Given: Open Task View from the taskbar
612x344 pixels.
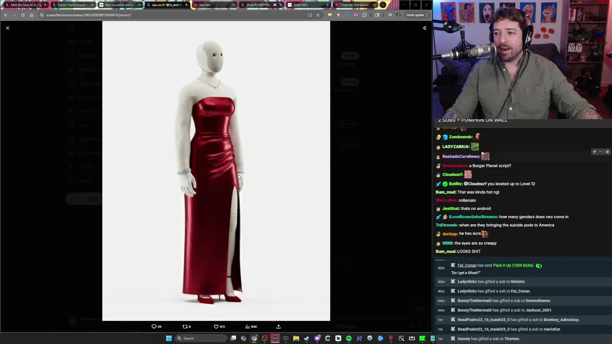Looking at the screenshot, I should point(233,338).
